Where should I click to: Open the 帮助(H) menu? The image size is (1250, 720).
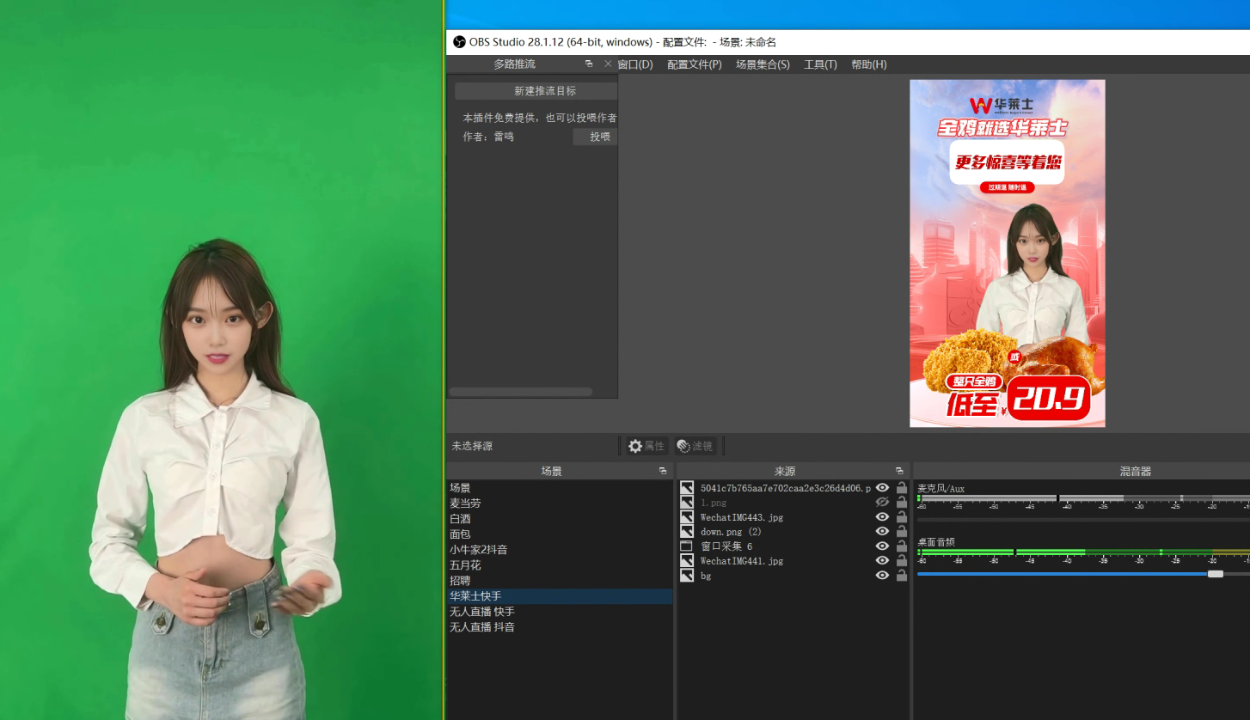click(868, 64)
